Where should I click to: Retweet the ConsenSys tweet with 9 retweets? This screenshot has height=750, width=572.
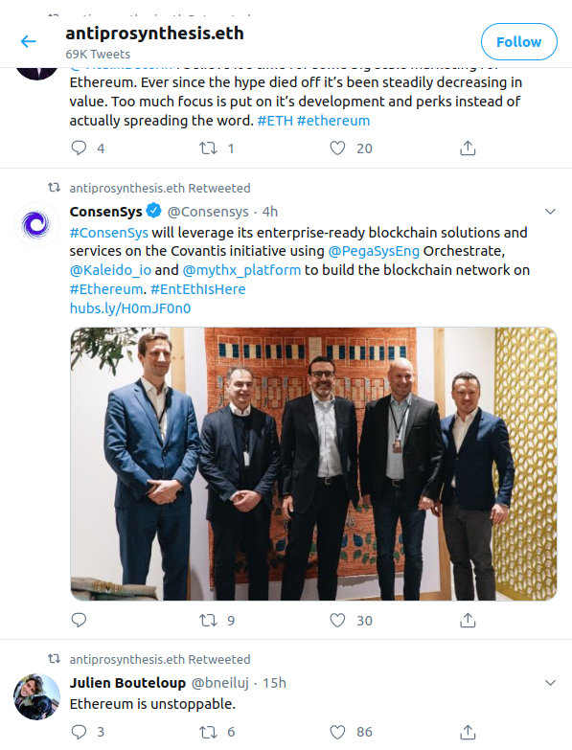tap(208, 621)
